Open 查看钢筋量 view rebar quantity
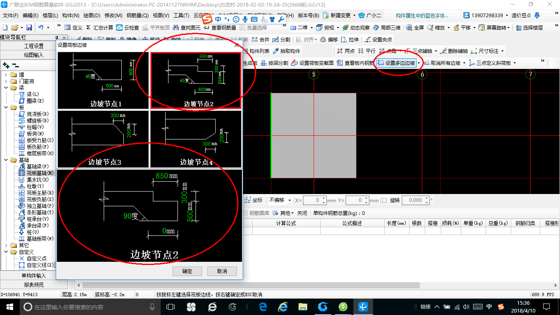 (219, 27)
